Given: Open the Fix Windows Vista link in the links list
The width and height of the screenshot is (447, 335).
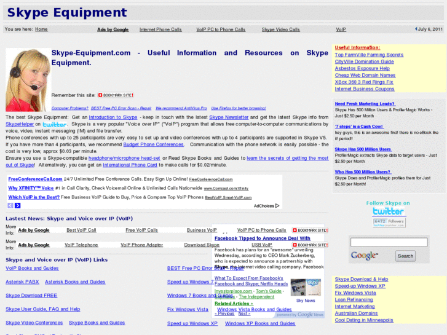Looking at the screenshot, I should tap(188, 310).
